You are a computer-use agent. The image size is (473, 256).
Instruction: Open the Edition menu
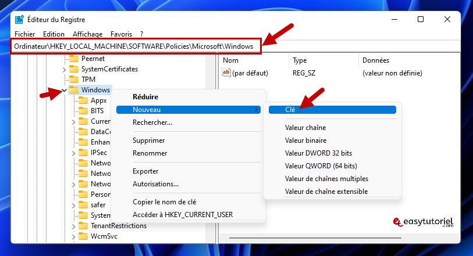(54, 34)
